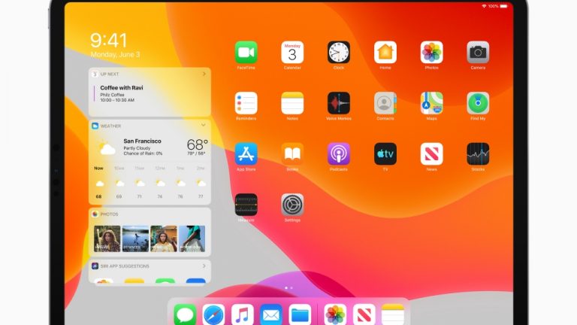Launch Safari from the dock
577x325 pixels.
click(x=213, y=314)
